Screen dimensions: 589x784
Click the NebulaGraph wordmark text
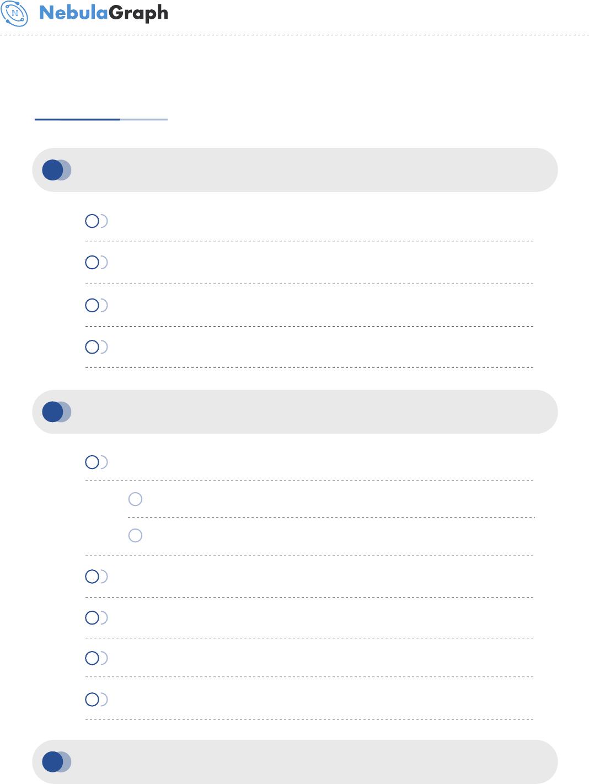pos(104,13)
